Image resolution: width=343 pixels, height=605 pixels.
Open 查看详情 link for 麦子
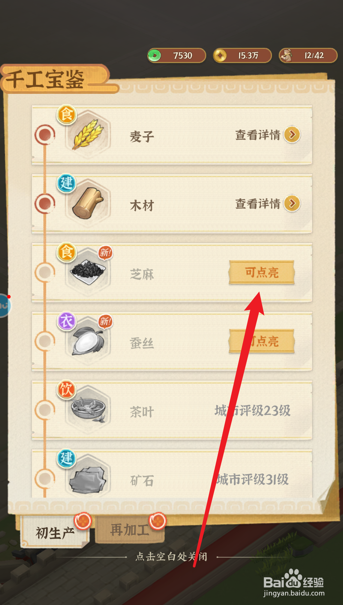257,135
